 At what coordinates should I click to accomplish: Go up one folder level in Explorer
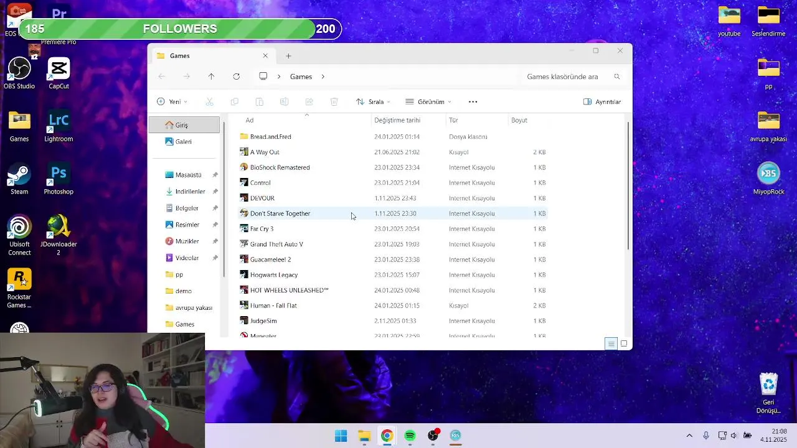tap(211, 77)
